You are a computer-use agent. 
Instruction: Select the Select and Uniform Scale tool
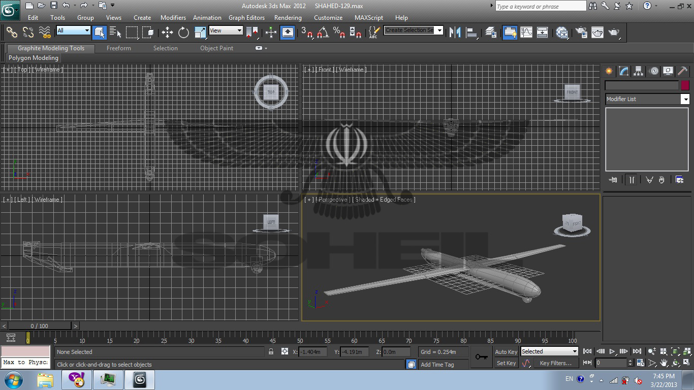coord(200,32)
